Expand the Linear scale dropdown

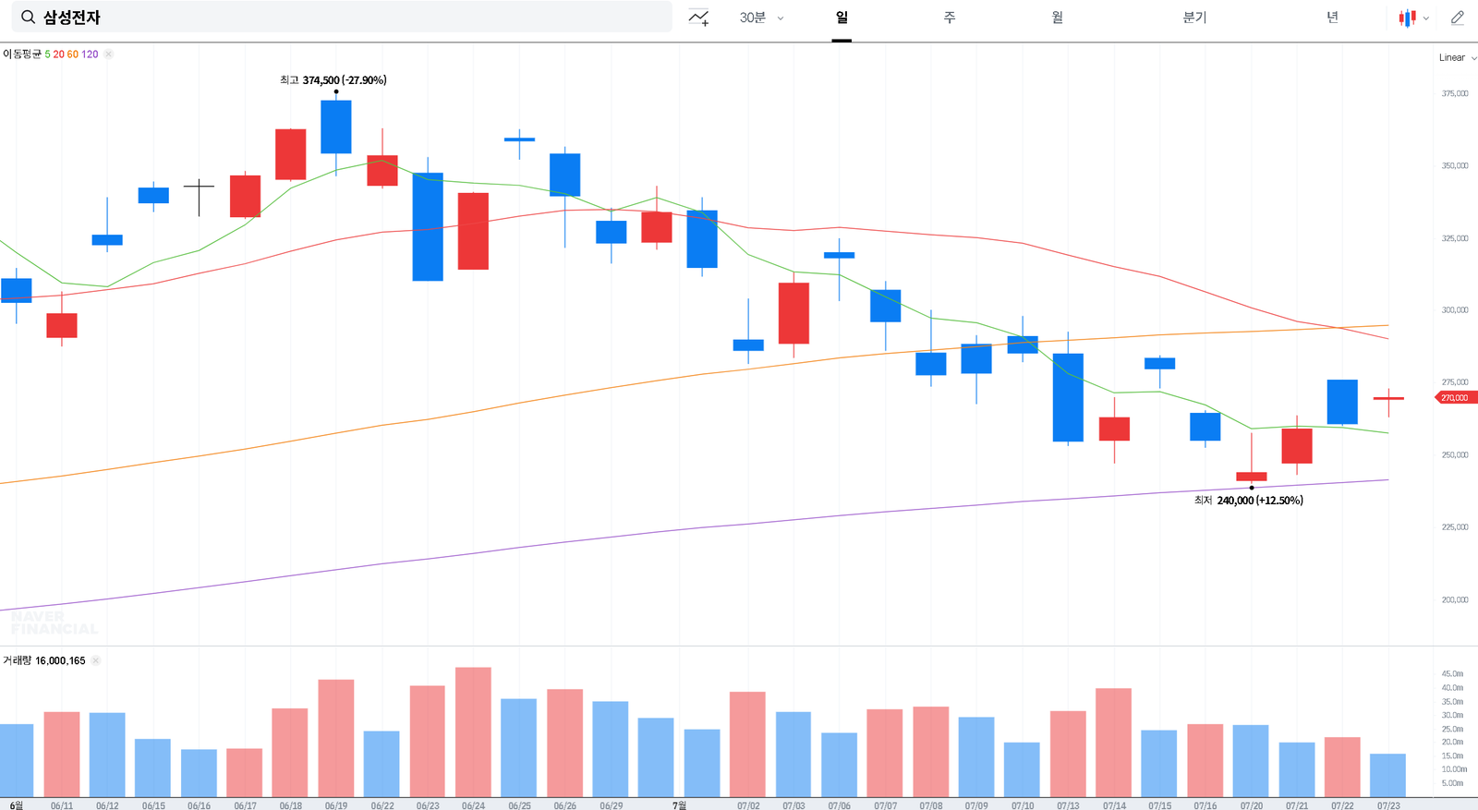click(x=1457, y=57)
